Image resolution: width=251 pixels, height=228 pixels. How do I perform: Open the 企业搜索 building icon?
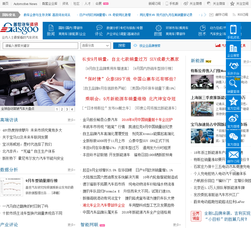(x=233, y=50)
